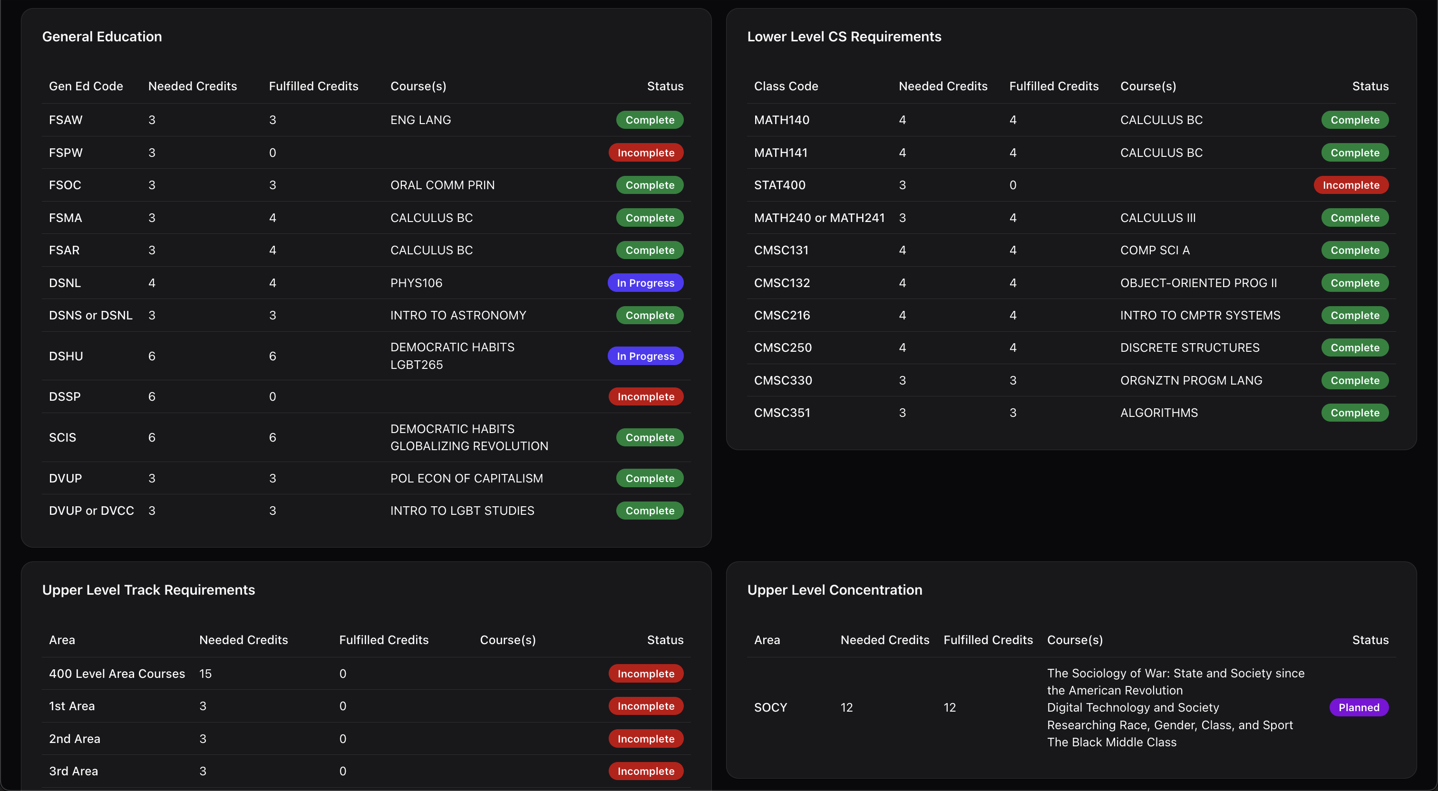This screenshot has width=1438, height=791.
Task: Click the Digital Technology and Society course
Action: 1132,707
